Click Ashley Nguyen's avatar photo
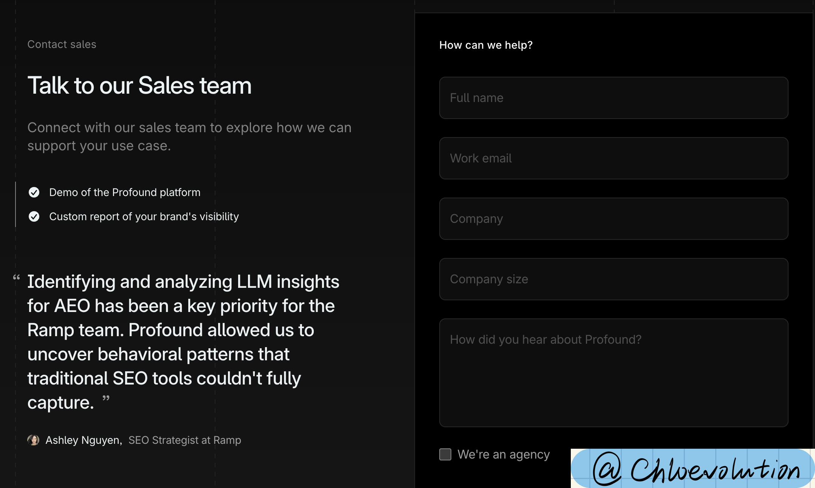 pos(33,440)
